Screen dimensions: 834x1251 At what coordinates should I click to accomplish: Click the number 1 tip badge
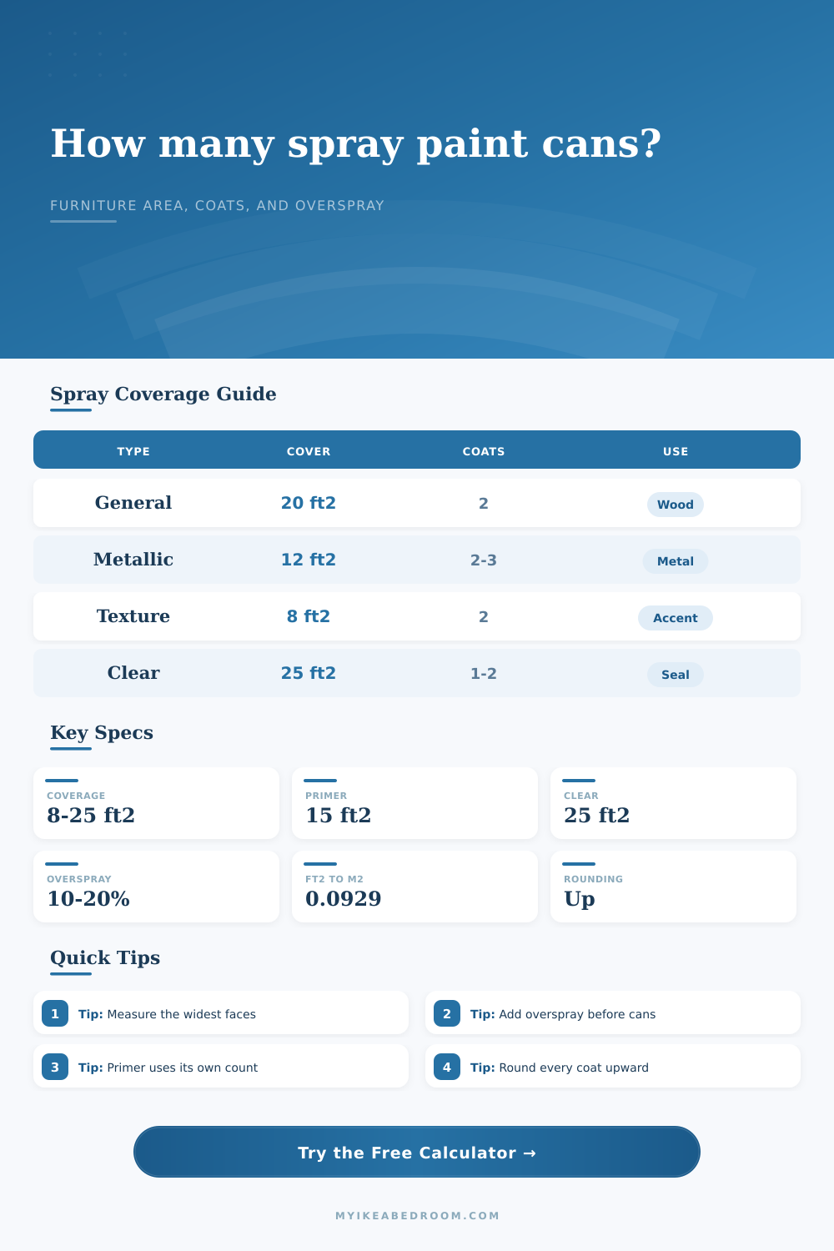tap(55, 1014)
